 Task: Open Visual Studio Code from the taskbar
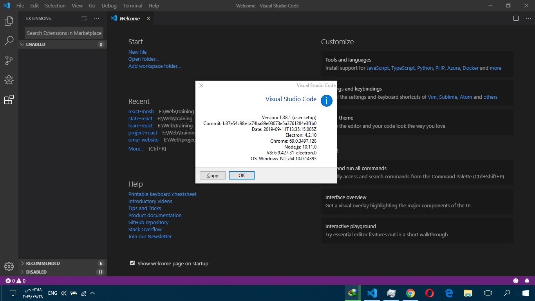click(372, 293)
